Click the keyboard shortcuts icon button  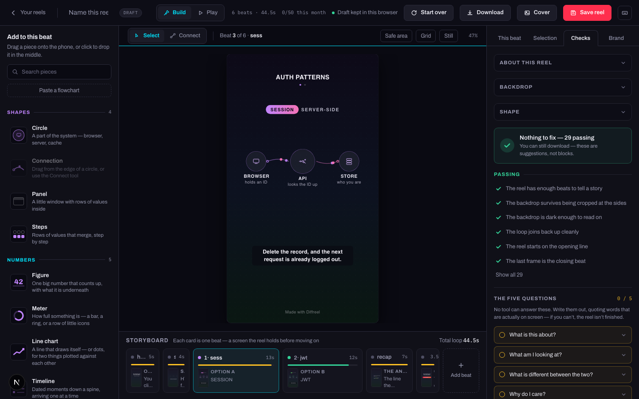624,13
